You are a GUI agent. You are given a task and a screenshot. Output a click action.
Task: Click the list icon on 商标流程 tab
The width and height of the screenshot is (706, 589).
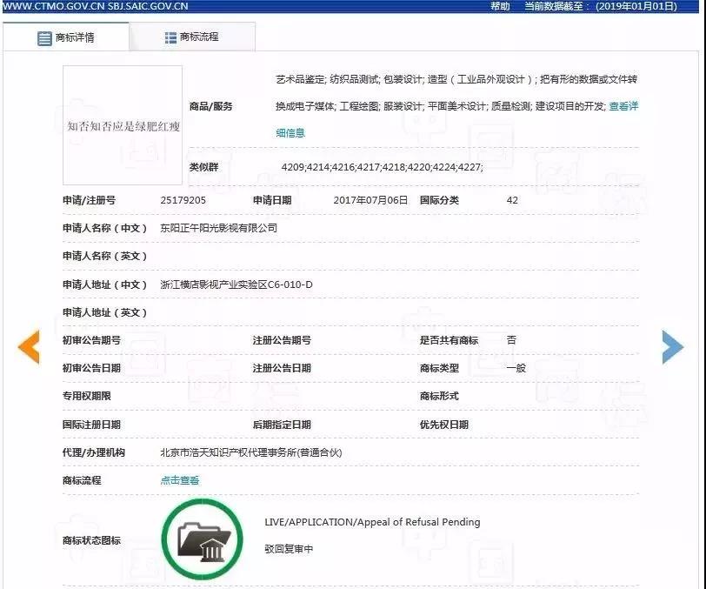tap(169, 37)
